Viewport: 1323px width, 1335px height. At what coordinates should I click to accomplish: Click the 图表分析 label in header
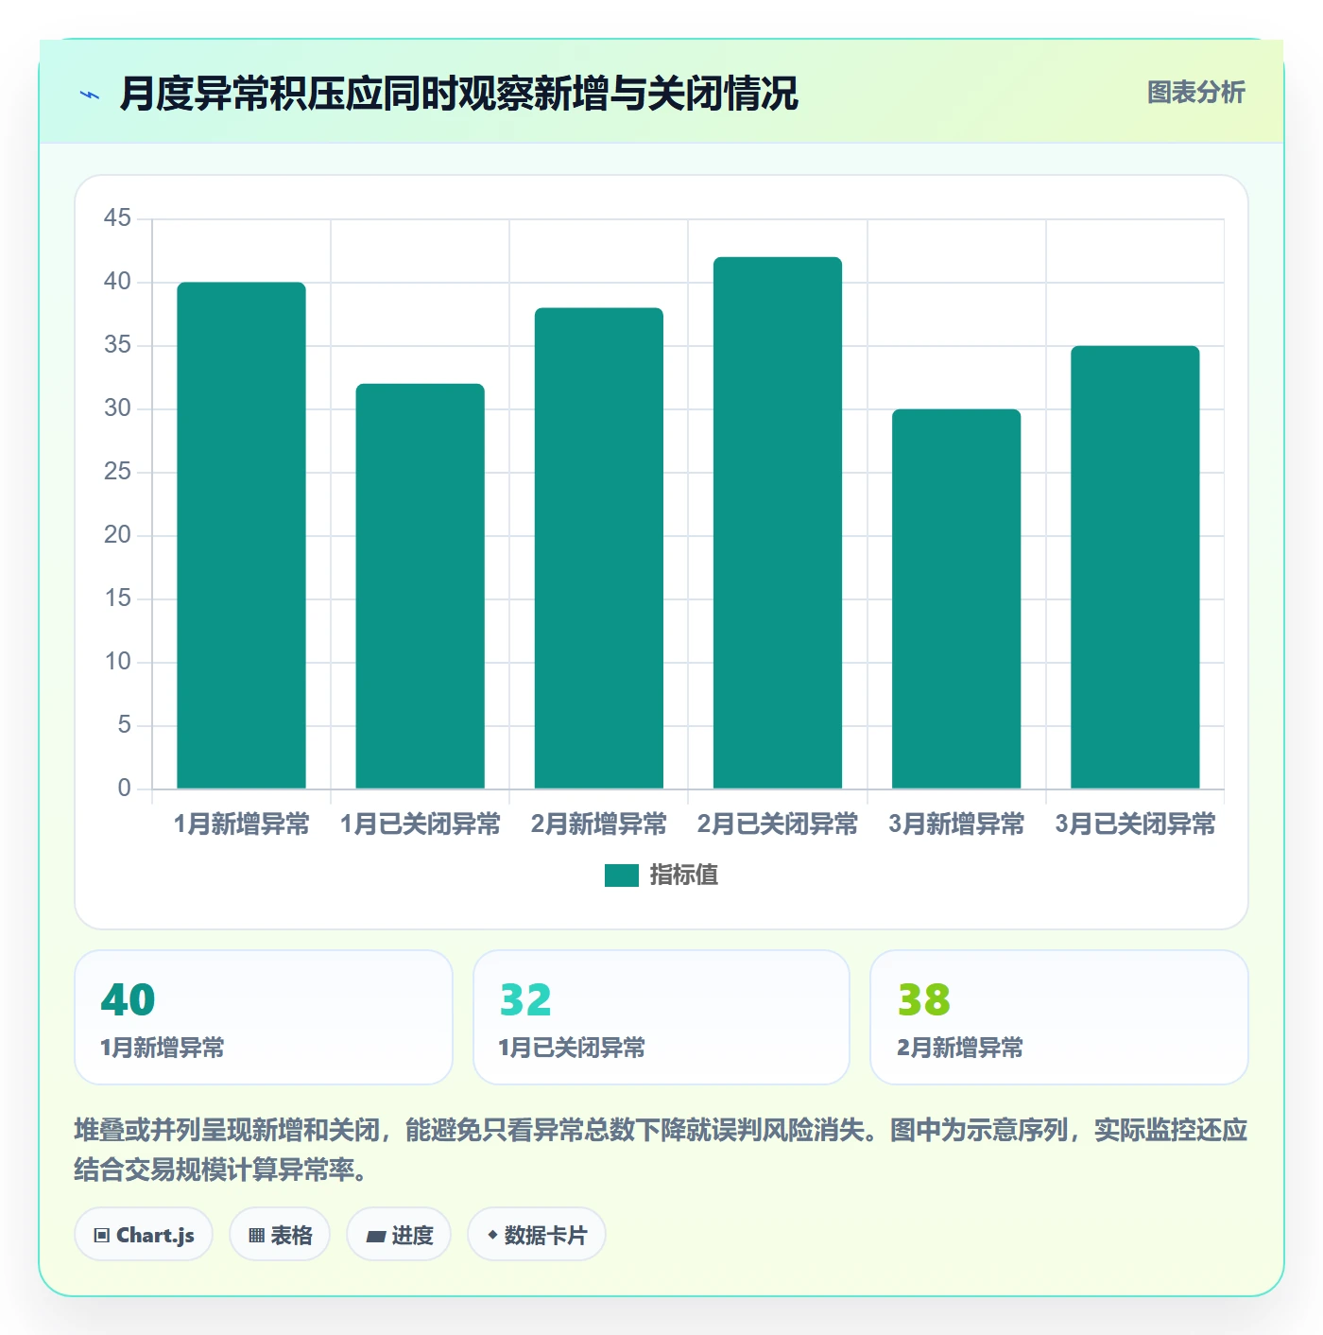pos(1195,93)
